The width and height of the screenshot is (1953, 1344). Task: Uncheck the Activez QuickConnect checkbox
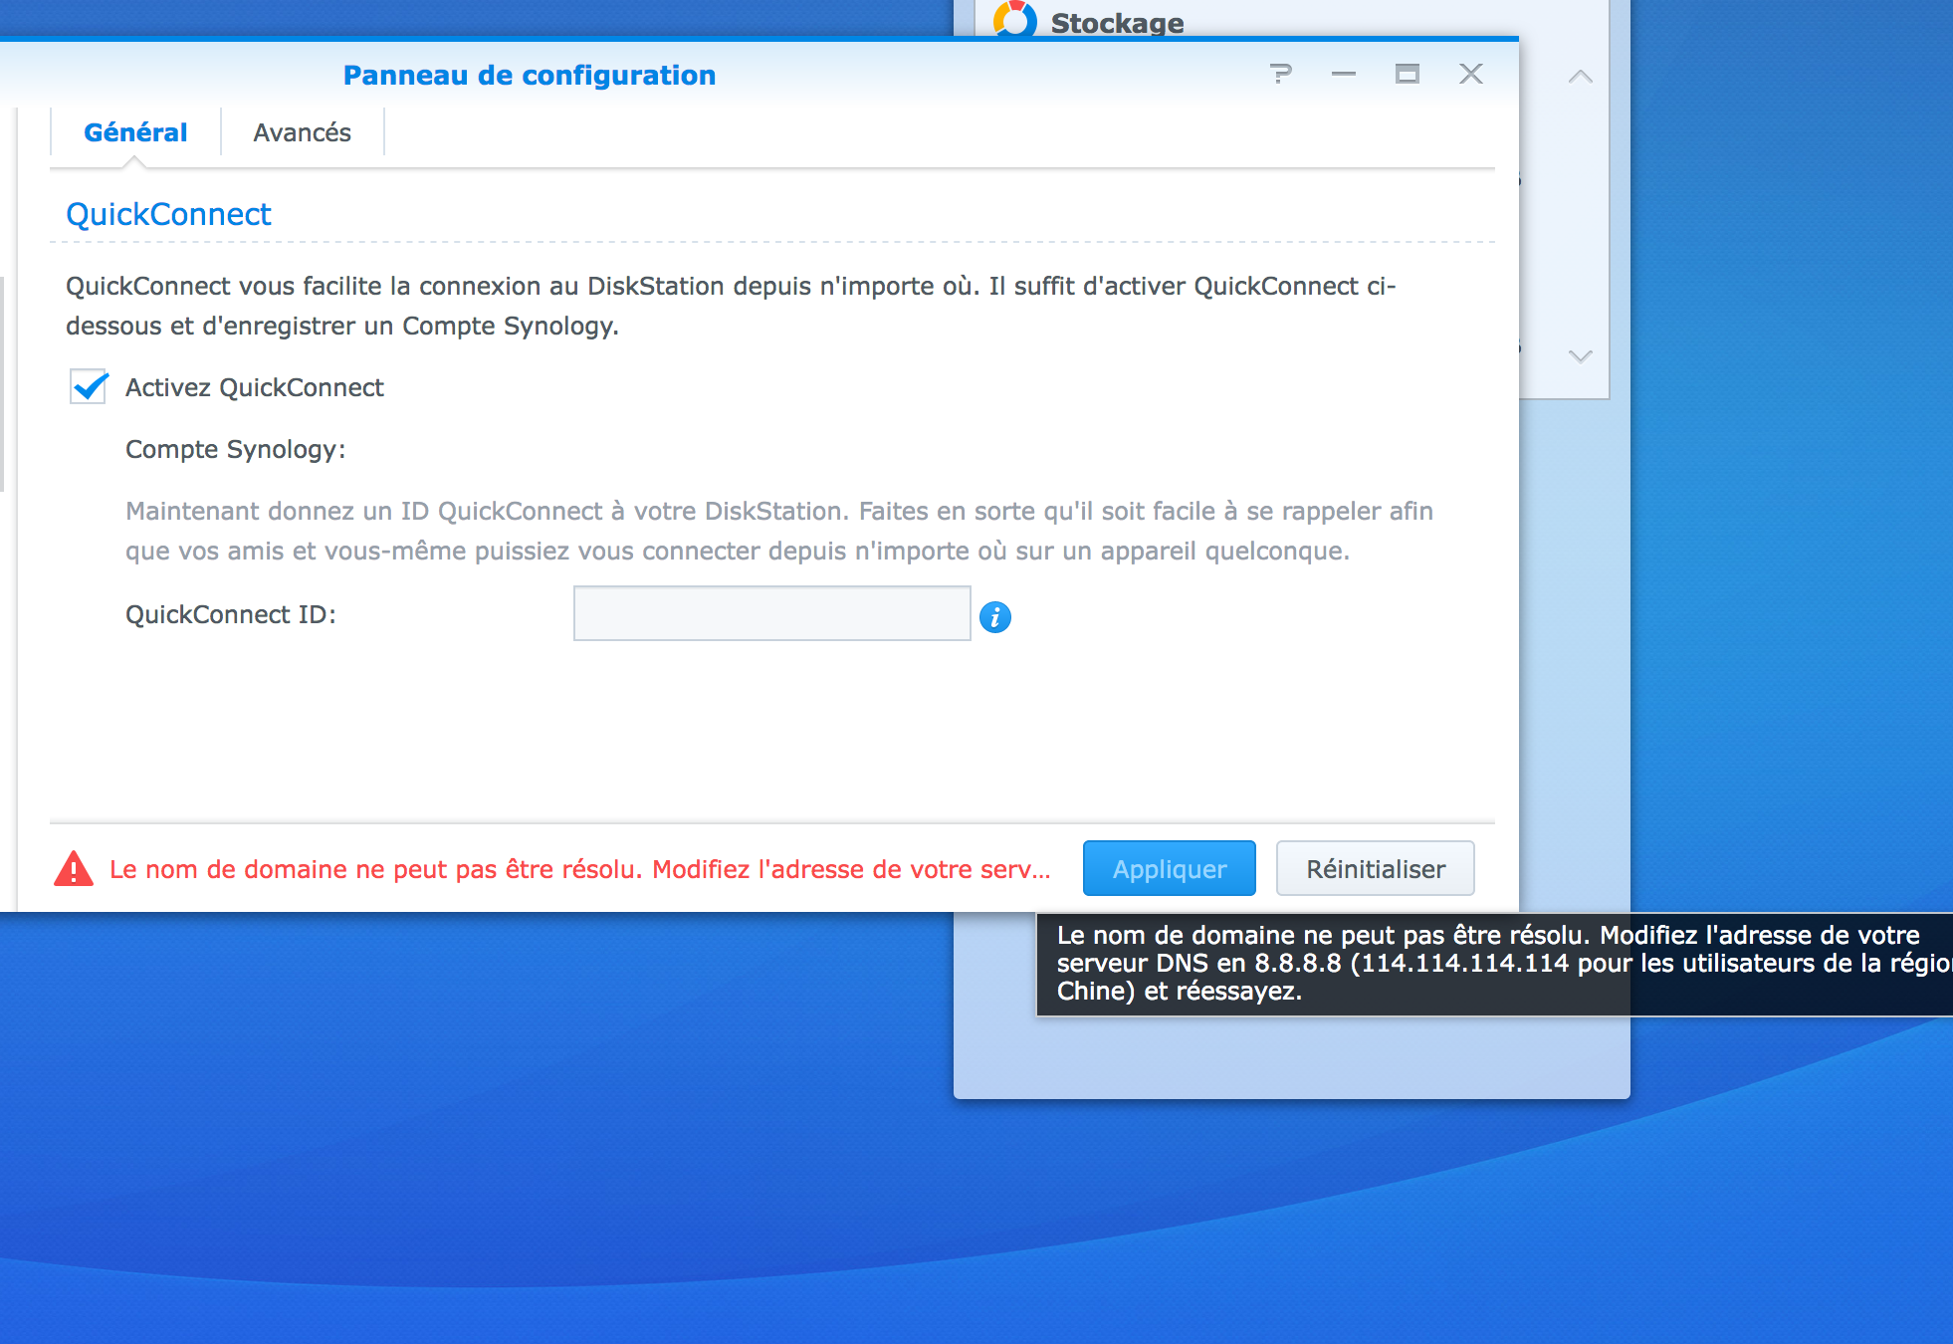tap(89, 387)
